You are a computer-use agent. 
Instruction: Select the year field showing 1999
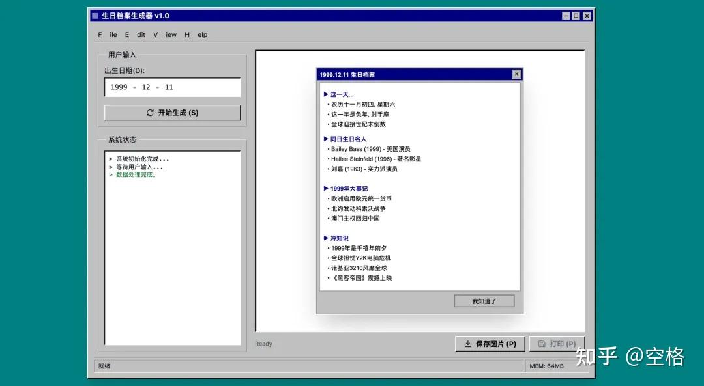coord(119,87)
